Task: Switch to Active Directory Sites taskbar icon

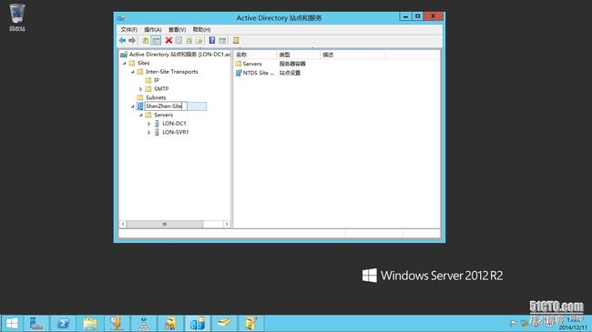Action: (197, 323)
